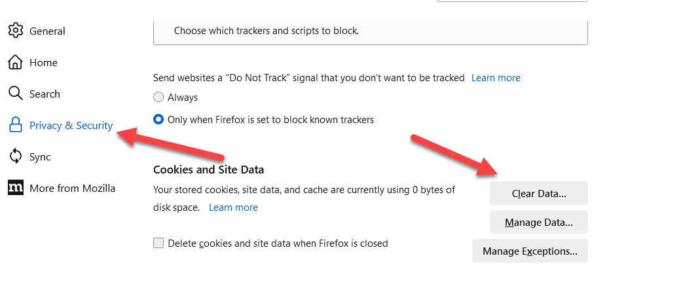Image resolution: width=681 pixels, height=290 pixels.
Task: Go to the 'General' settings text label
Action: [47, 31]
